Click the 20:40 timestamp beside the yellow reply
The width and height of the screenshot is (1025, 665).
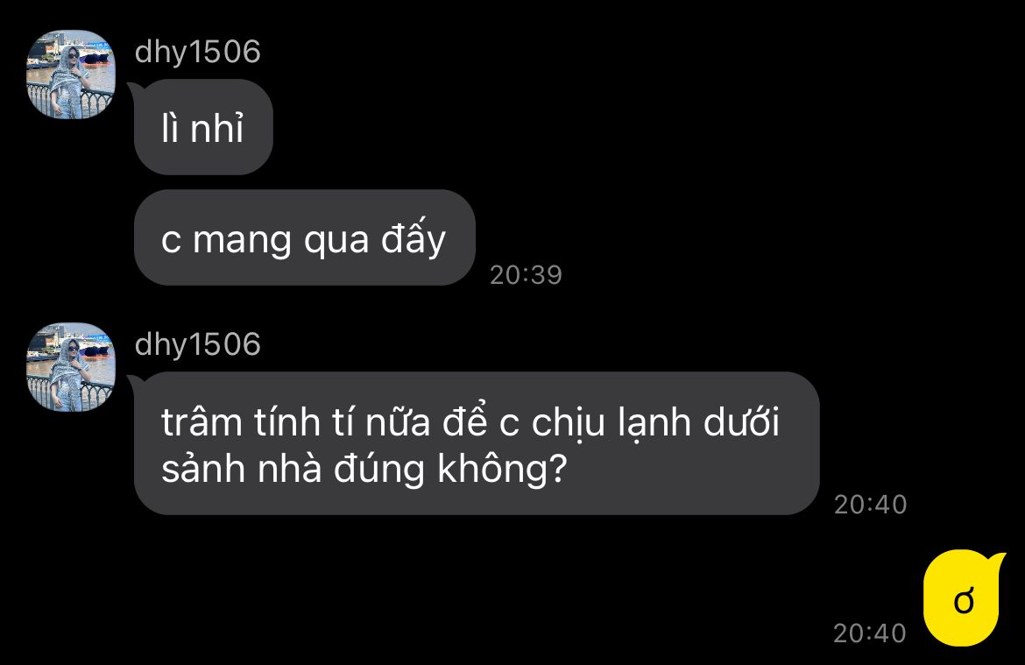coord(870,633)
